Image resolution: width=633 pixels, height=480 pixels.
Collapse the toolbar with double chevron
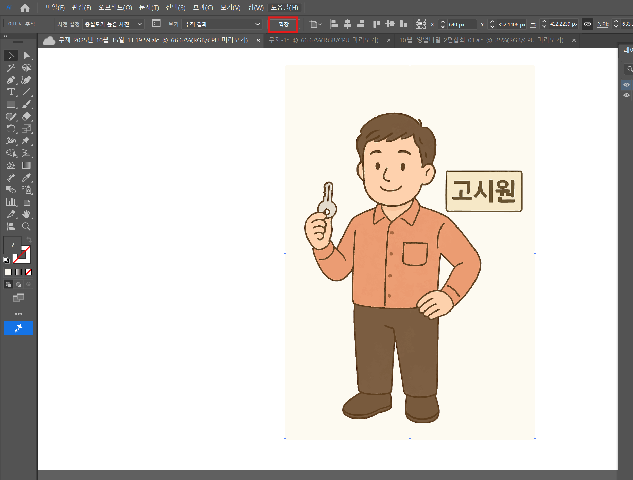coord(5,36)
